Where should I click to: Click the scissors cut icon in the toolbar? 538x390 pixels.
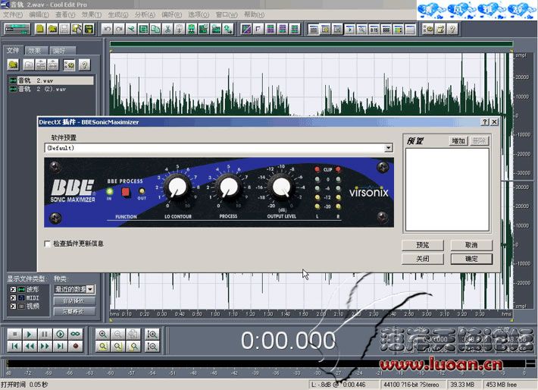click(167, 29)
